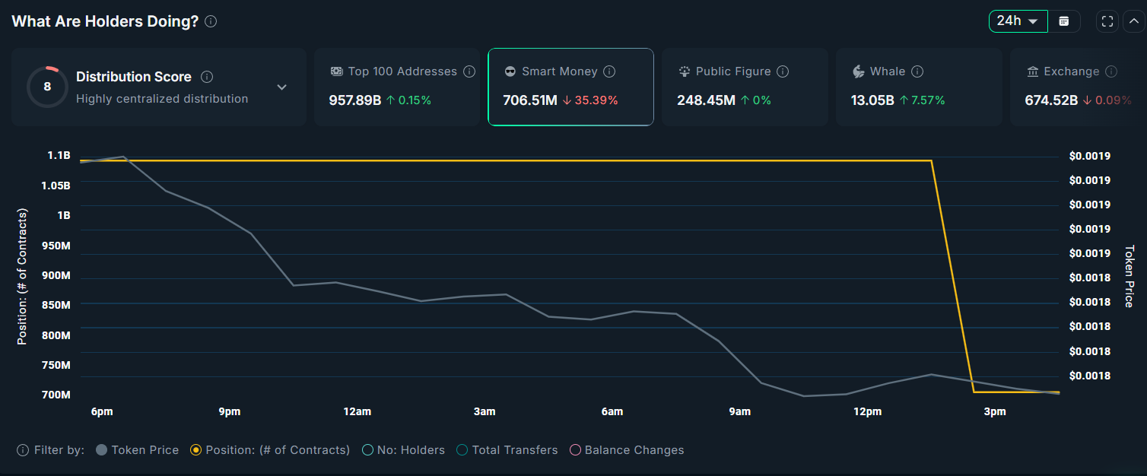Switch to the Whale holders card
Image resolution: width=1147 pixels, height=476 pixels.
pos(919,86)
